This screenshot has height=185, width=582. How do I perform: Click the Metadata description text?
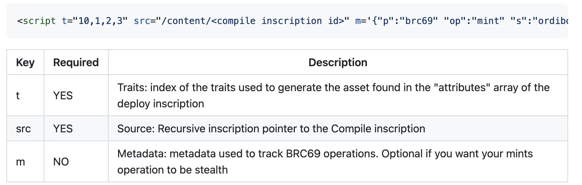point(325,154)
